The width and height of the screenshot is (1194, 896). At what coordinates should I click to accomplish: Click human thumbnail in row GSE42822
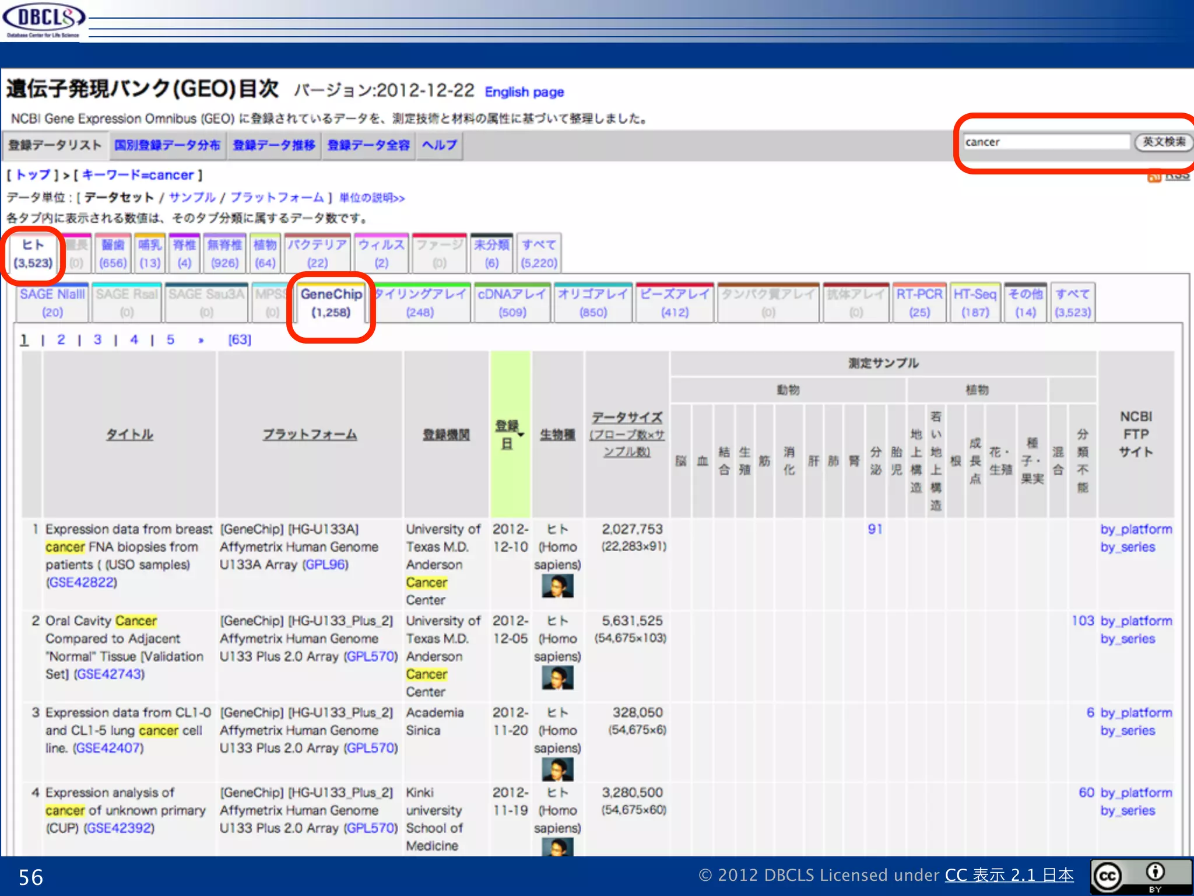(557, 586)
